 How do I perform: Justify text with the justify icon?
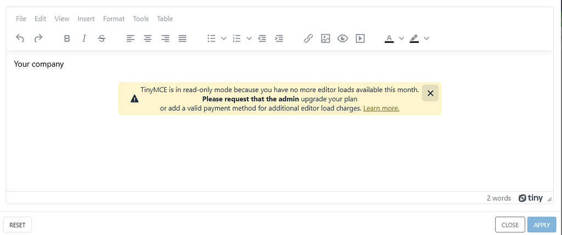[x=182, y=38]
